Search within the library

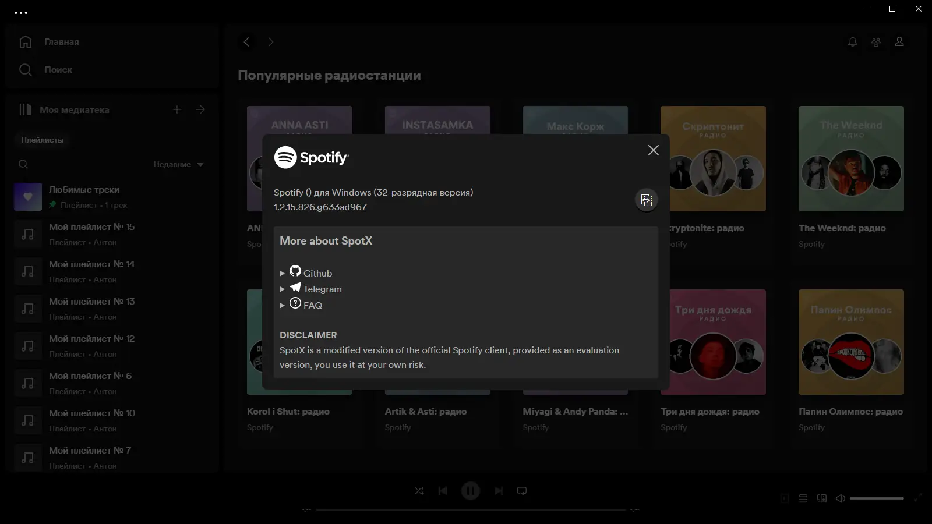23,164
